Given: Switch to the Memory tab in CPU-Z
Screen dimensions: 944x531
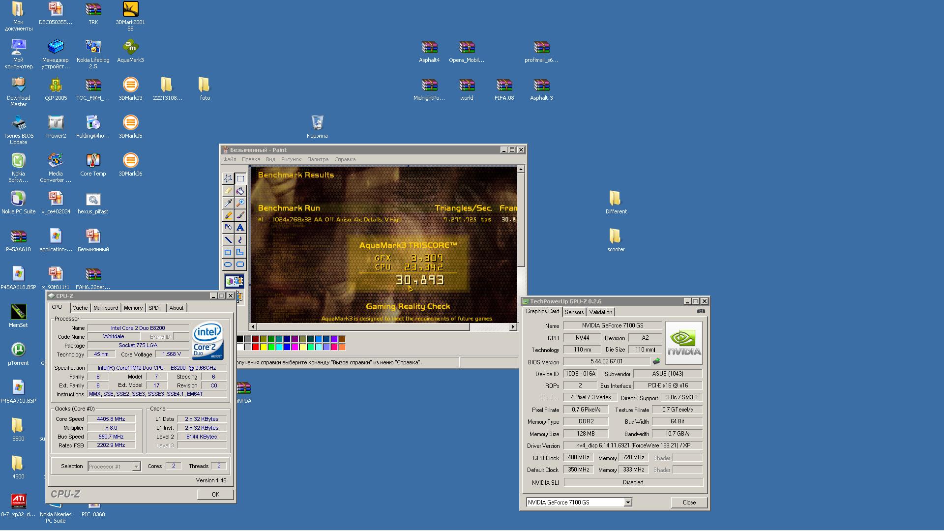Looking at the screenshot, I should pos(133,308).
